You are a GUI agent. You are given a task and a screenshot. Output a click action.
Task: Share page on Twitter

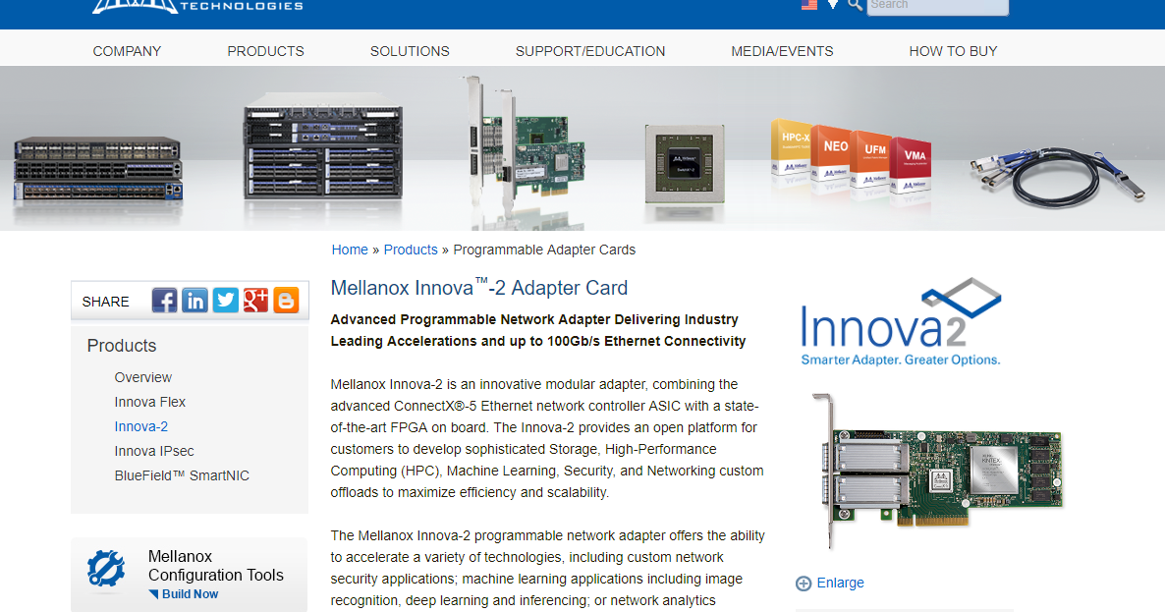pyautogui.click(x=225, y=300)
